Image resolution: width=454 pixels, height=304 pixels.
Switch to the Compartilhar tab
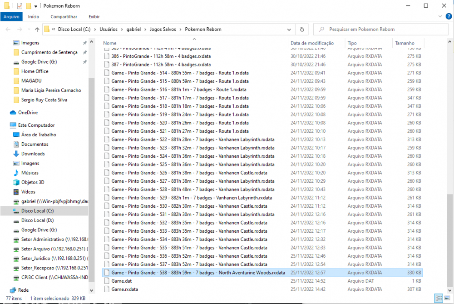point(64,17)
